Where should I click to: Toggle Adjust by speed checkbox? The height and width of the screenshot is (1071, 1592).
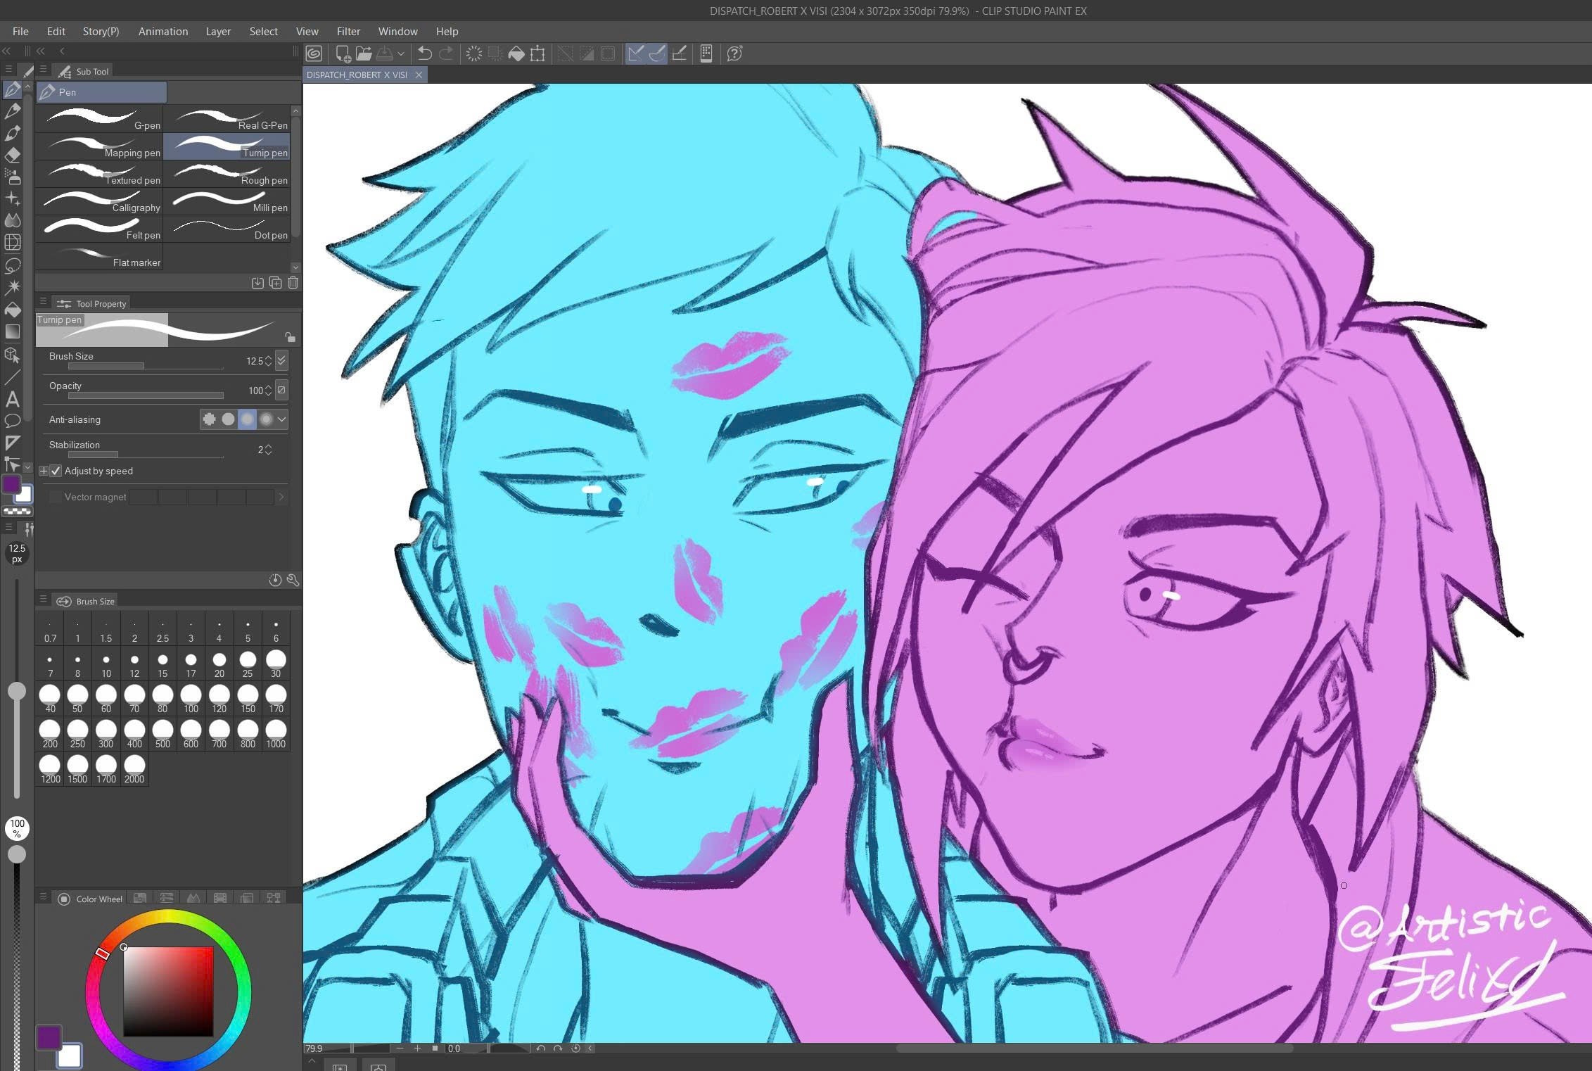point(56,471)
